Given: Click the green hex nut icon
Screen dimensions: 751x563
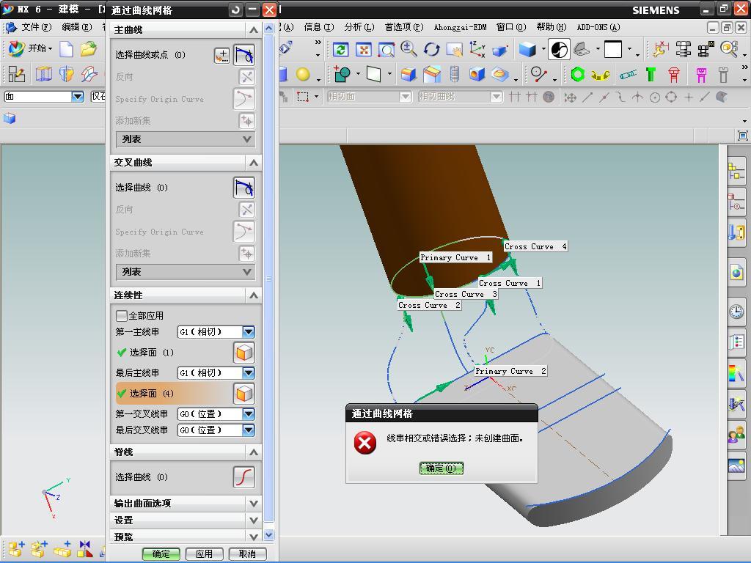Looking at the screenshot, I should [x=578, y=74].
